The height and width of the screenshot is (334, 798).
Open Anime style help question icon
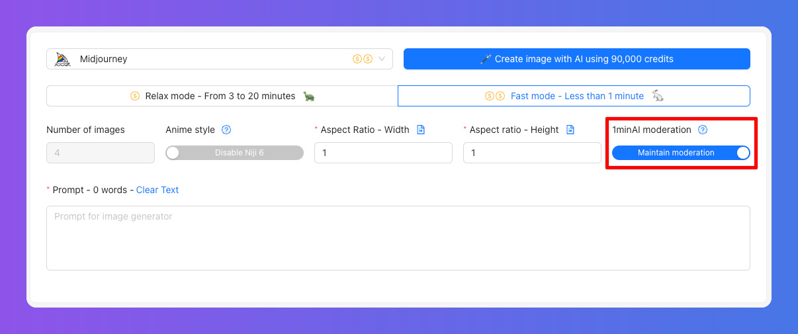click(x=226, y=130)
